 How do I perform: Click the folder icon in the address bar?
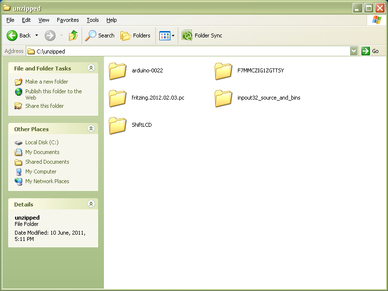point(31,51)
